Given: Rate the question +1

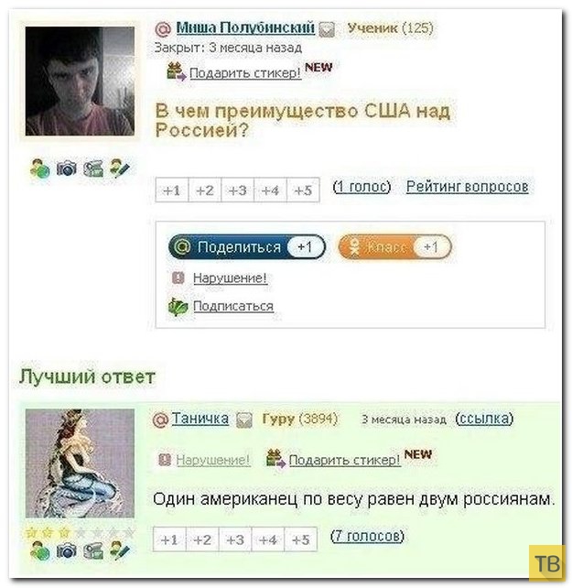Looking at the screenshot, I should pos(172,191).
